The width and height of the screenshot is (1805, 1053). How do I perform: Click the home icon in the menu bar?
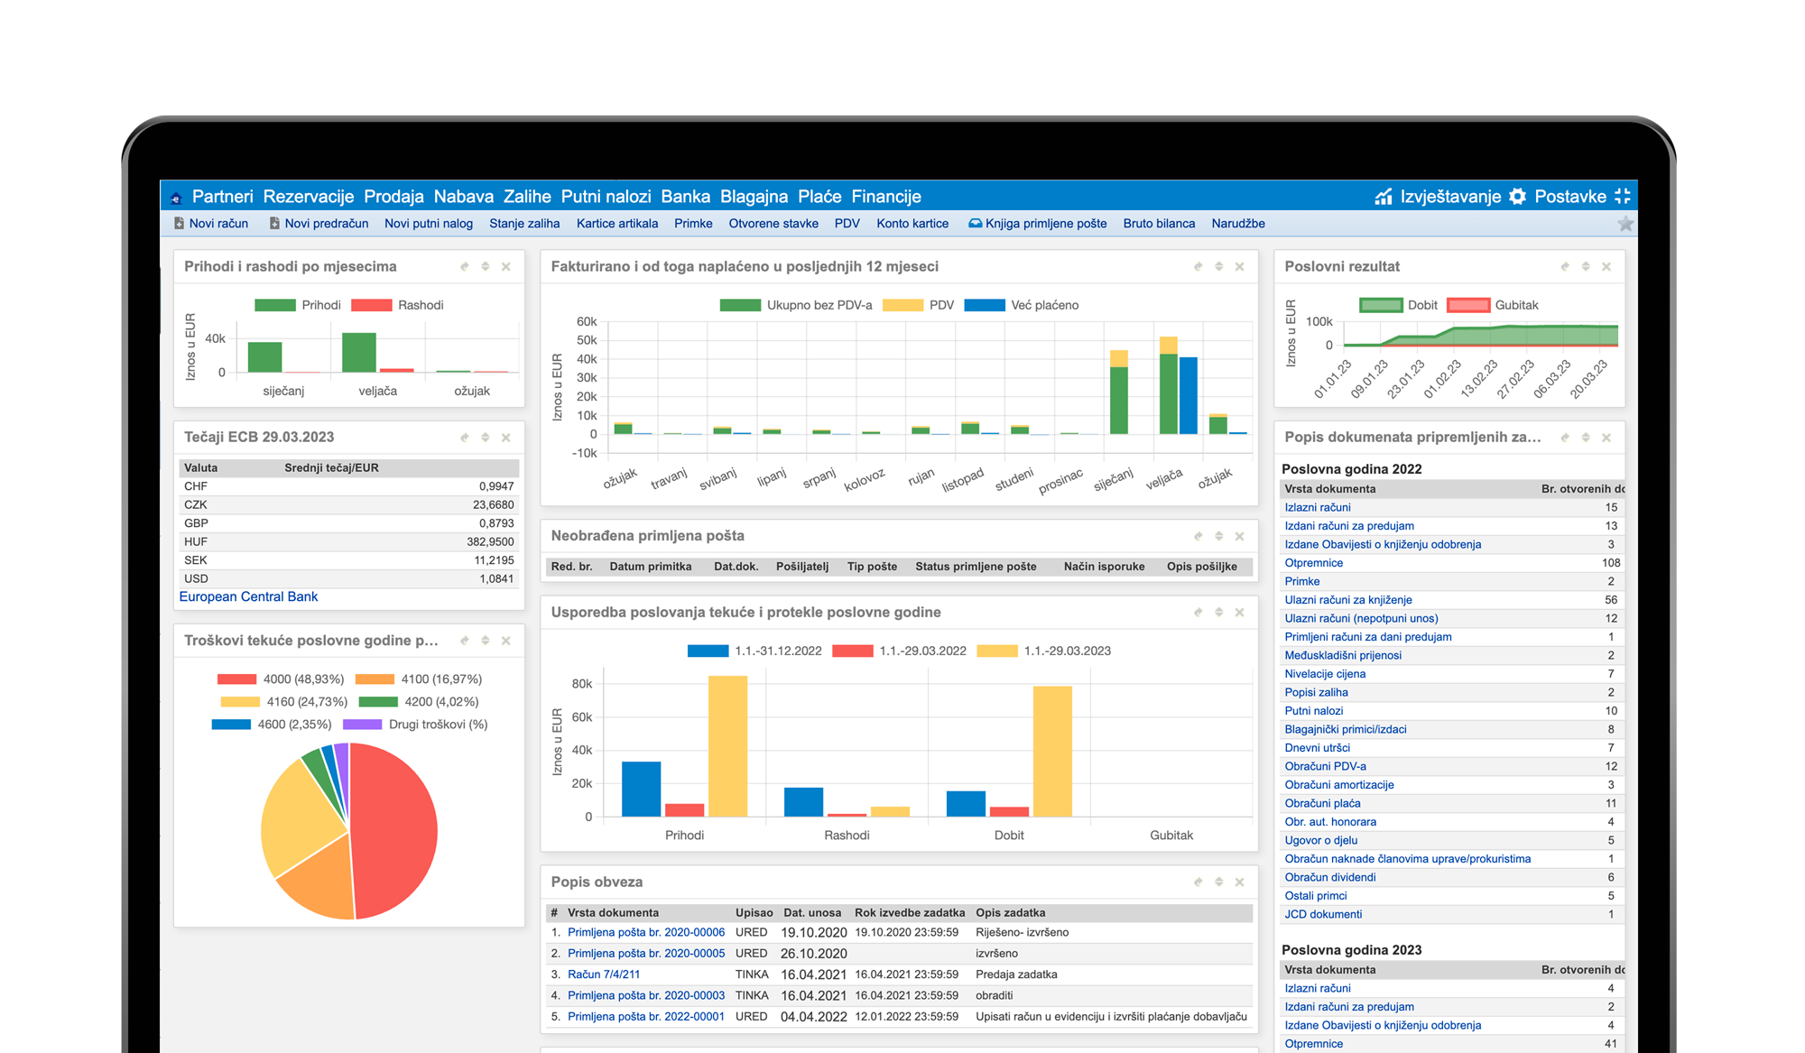coord(176,198)
